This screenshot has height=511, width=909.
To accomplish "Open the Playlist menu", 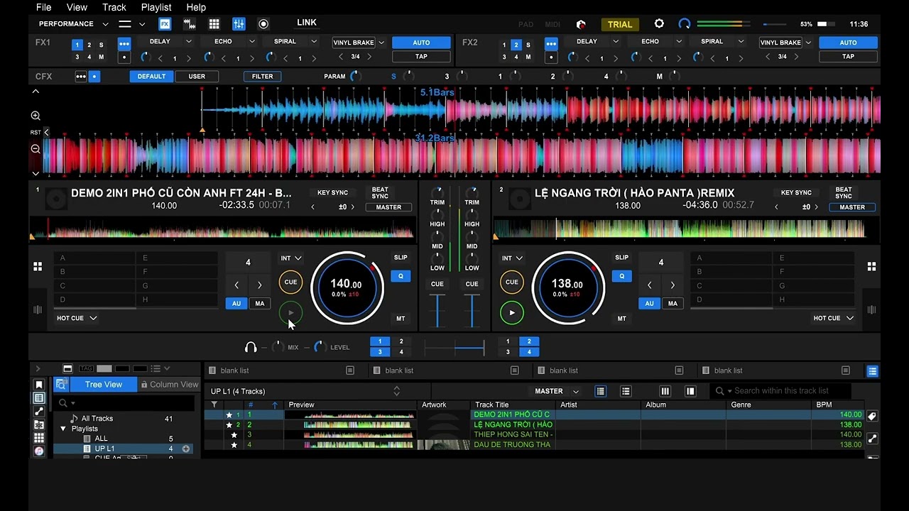I will [x=156, y=7].
